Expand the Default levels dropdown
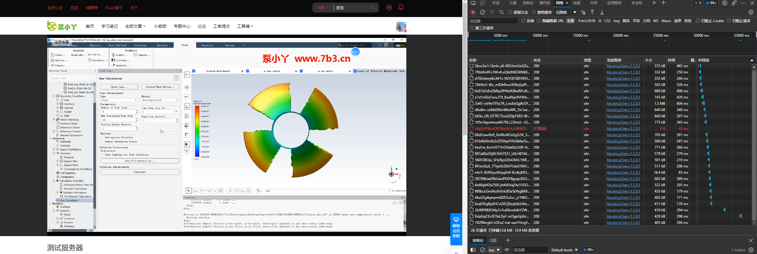757x254 pixels. [564, 250]
